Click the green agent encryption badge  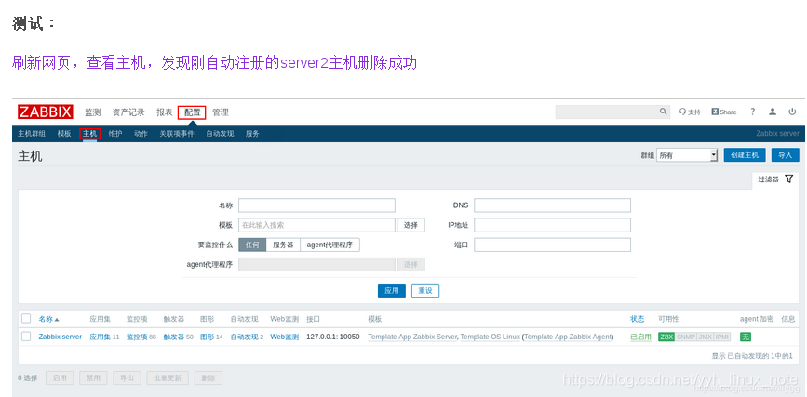[745, 337]
